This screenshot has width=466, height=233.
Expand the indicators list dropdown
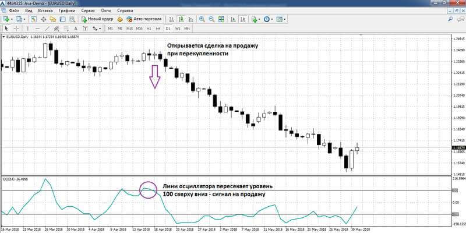click(259, 19)
